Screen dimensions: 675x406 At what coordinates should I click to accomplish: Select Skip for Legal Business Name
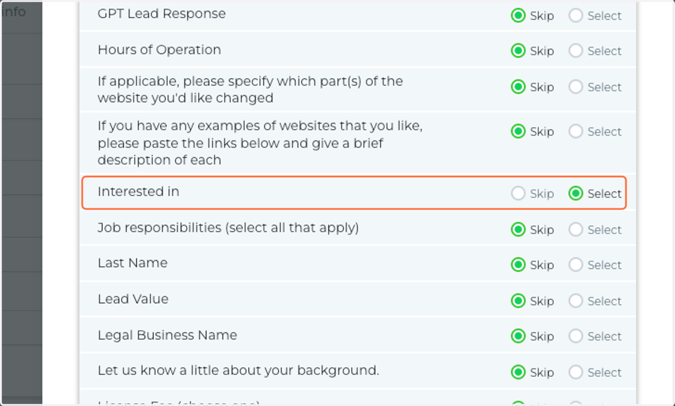tap(518, 336)
